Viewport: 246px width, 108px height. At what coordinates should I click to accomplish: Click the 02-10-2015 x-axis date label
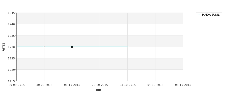pos(100,85)
